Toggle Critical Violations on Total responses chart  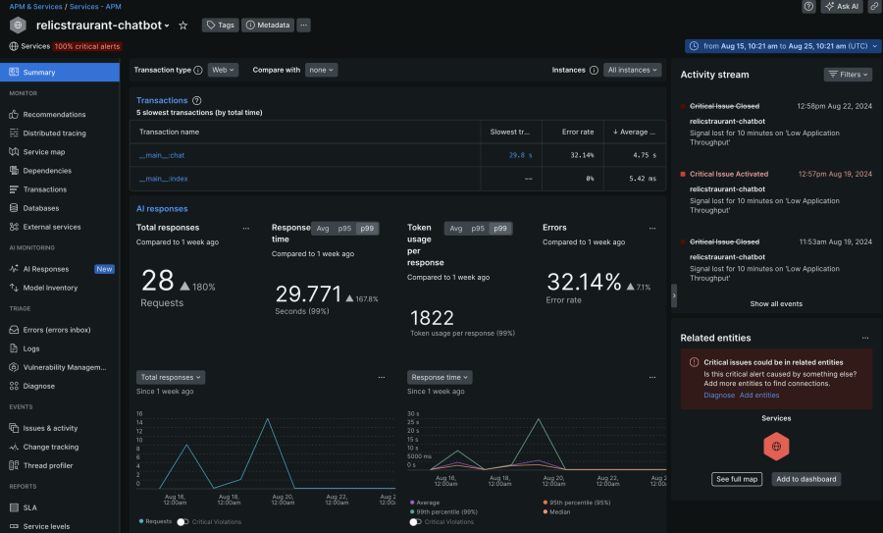click(182, 521)
